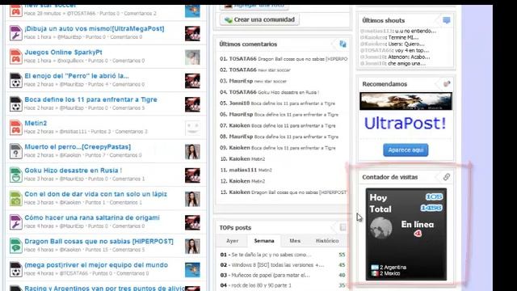Switch TOPs posts to the Mes tab
The image size is (517, 291).
(295, 241)
